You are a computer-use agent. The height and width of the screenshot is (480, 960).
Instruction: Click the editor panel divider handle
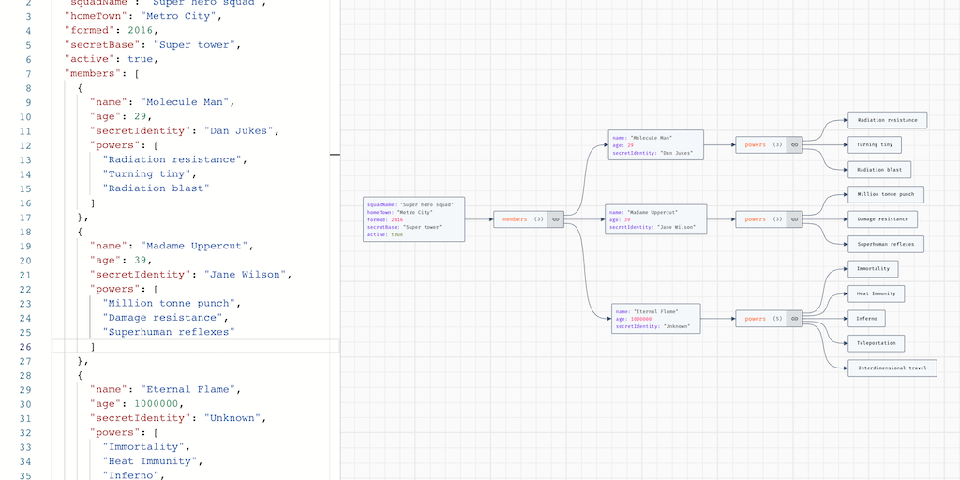(x=336, y=155)
